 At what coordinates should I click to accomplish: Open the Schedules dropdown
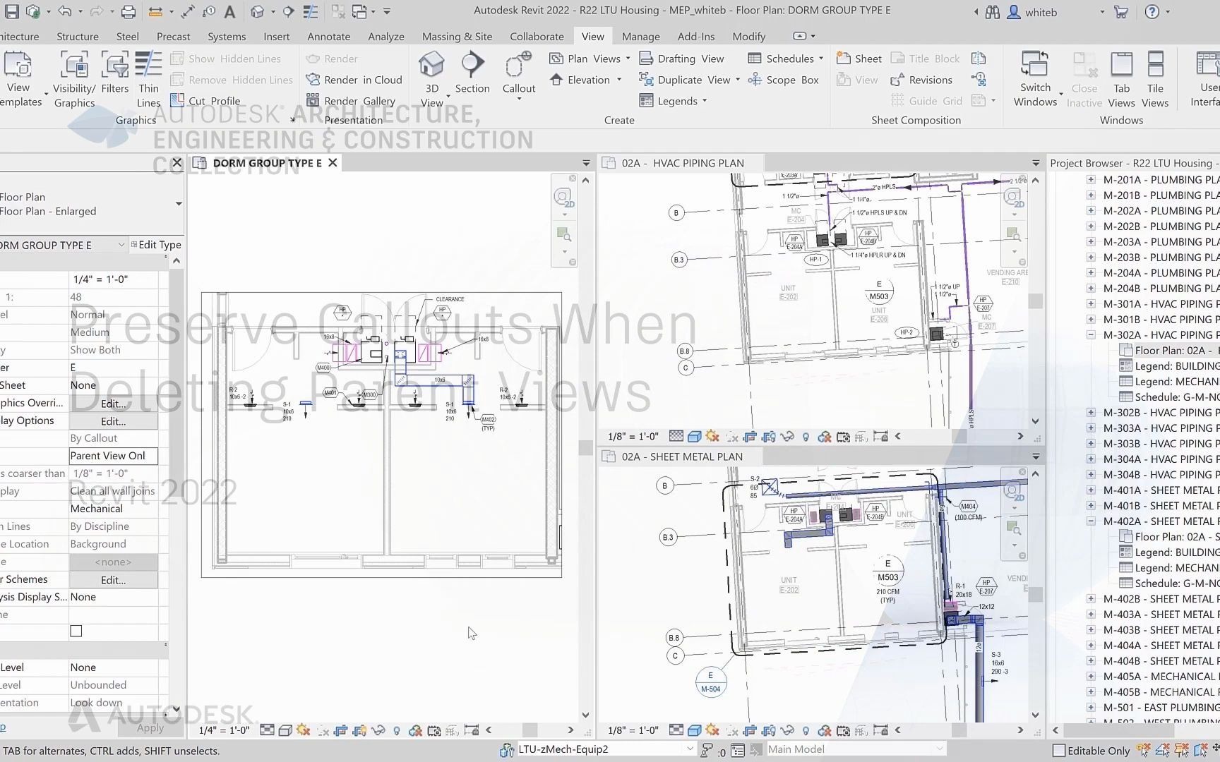(786, 59)
